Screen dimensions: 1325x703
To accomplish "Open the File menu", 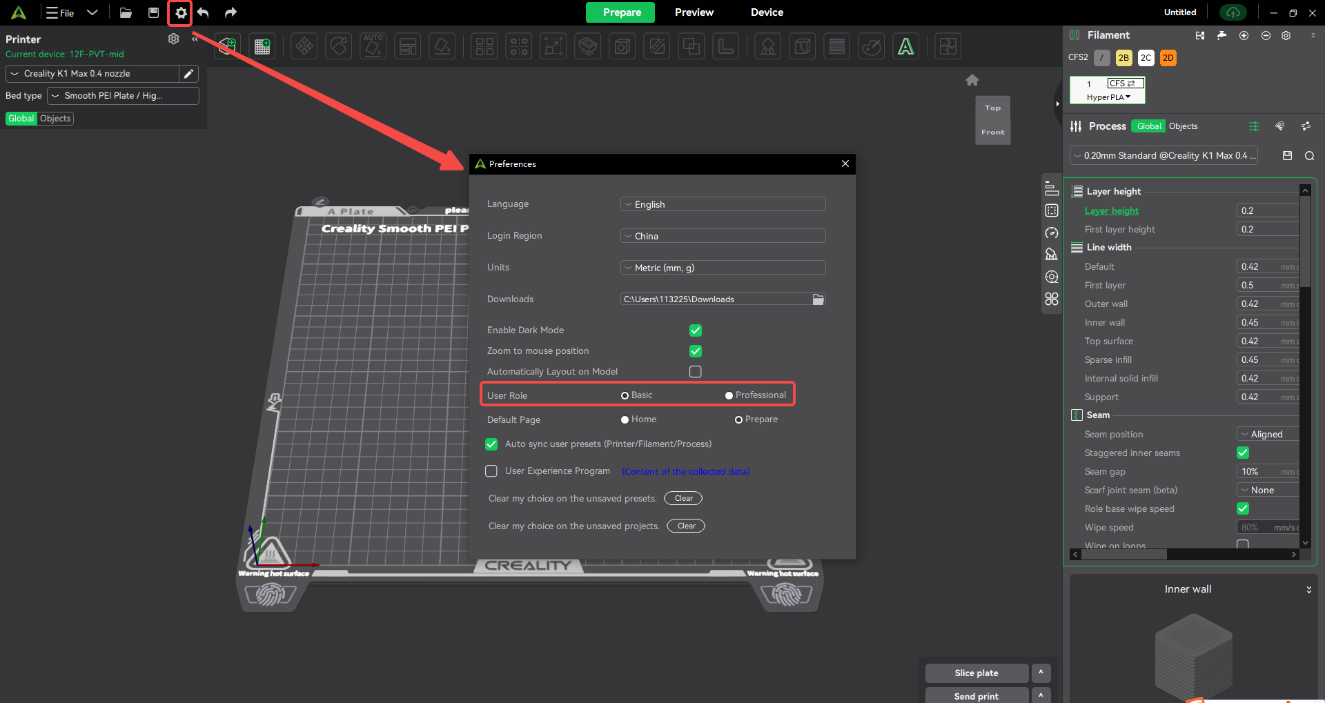I will tap(60, 12).
